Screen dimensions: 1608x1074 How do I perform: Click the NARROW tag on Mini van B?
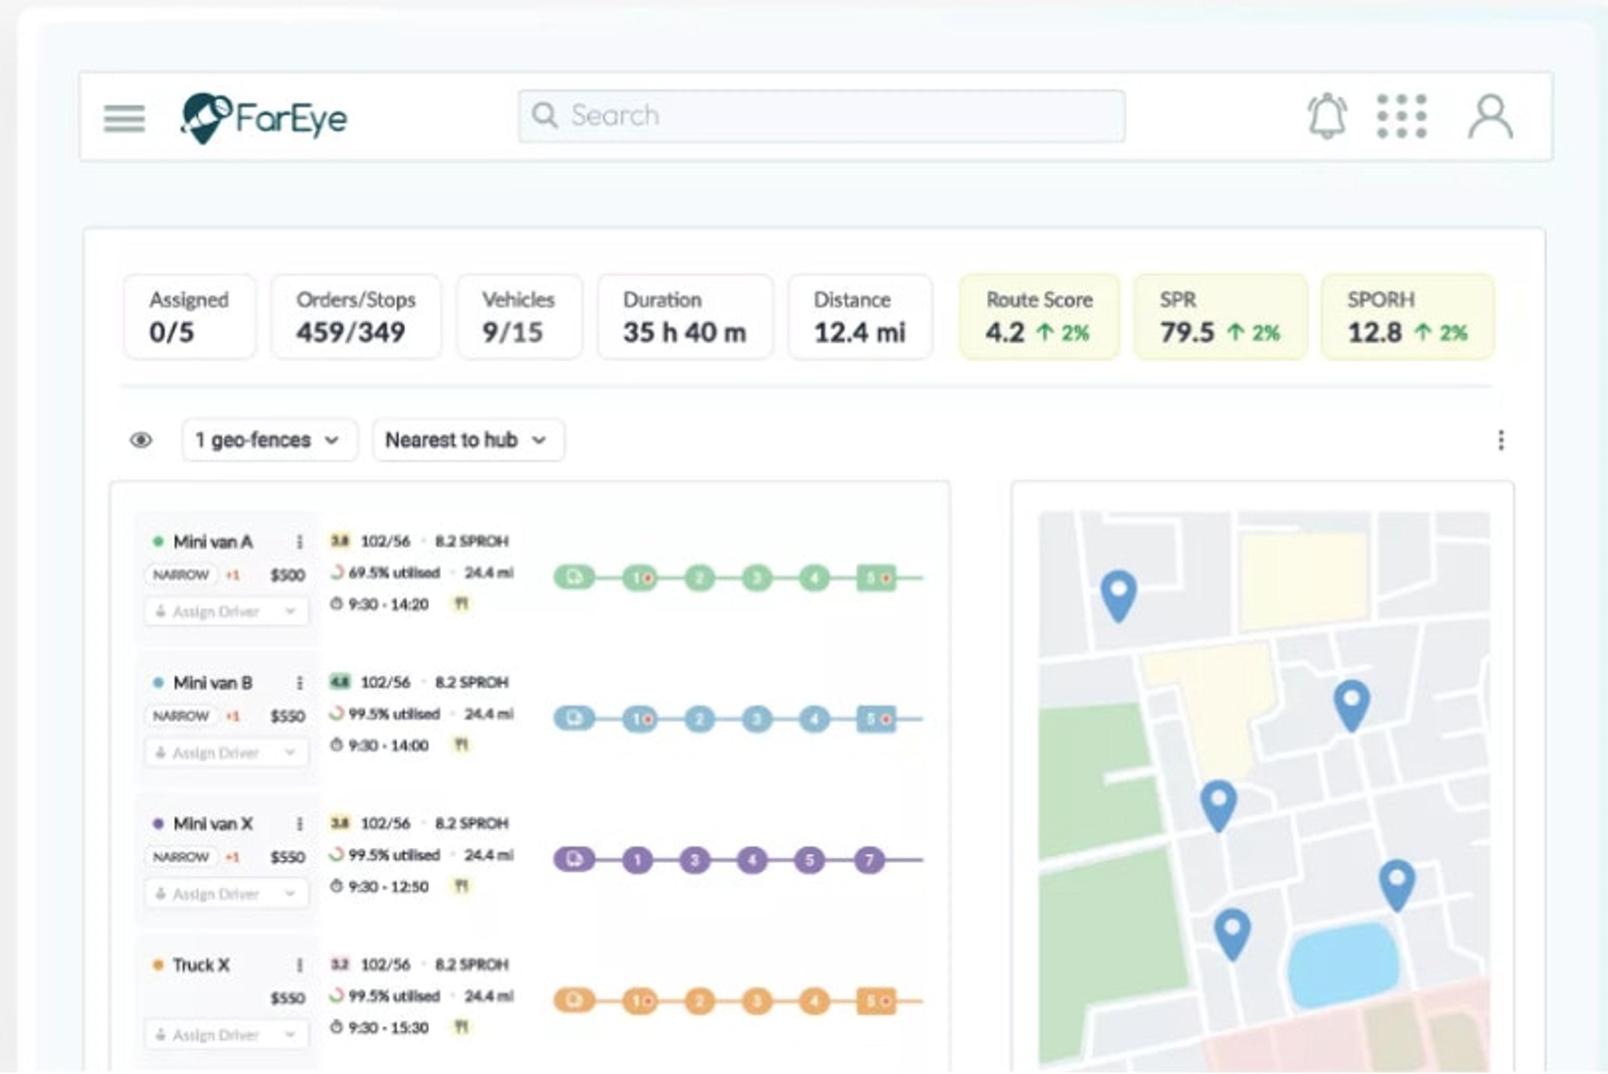(x=180, y=717)
